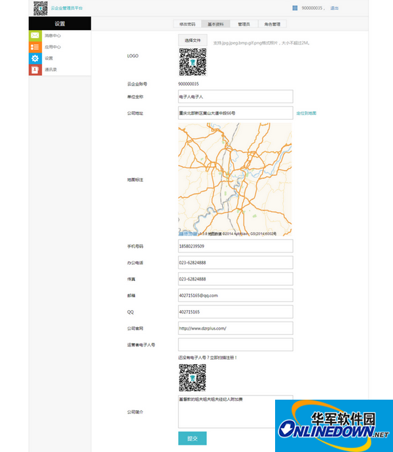Focus the QQ number field
393x452 pixels.
click(x=235, y=312)
